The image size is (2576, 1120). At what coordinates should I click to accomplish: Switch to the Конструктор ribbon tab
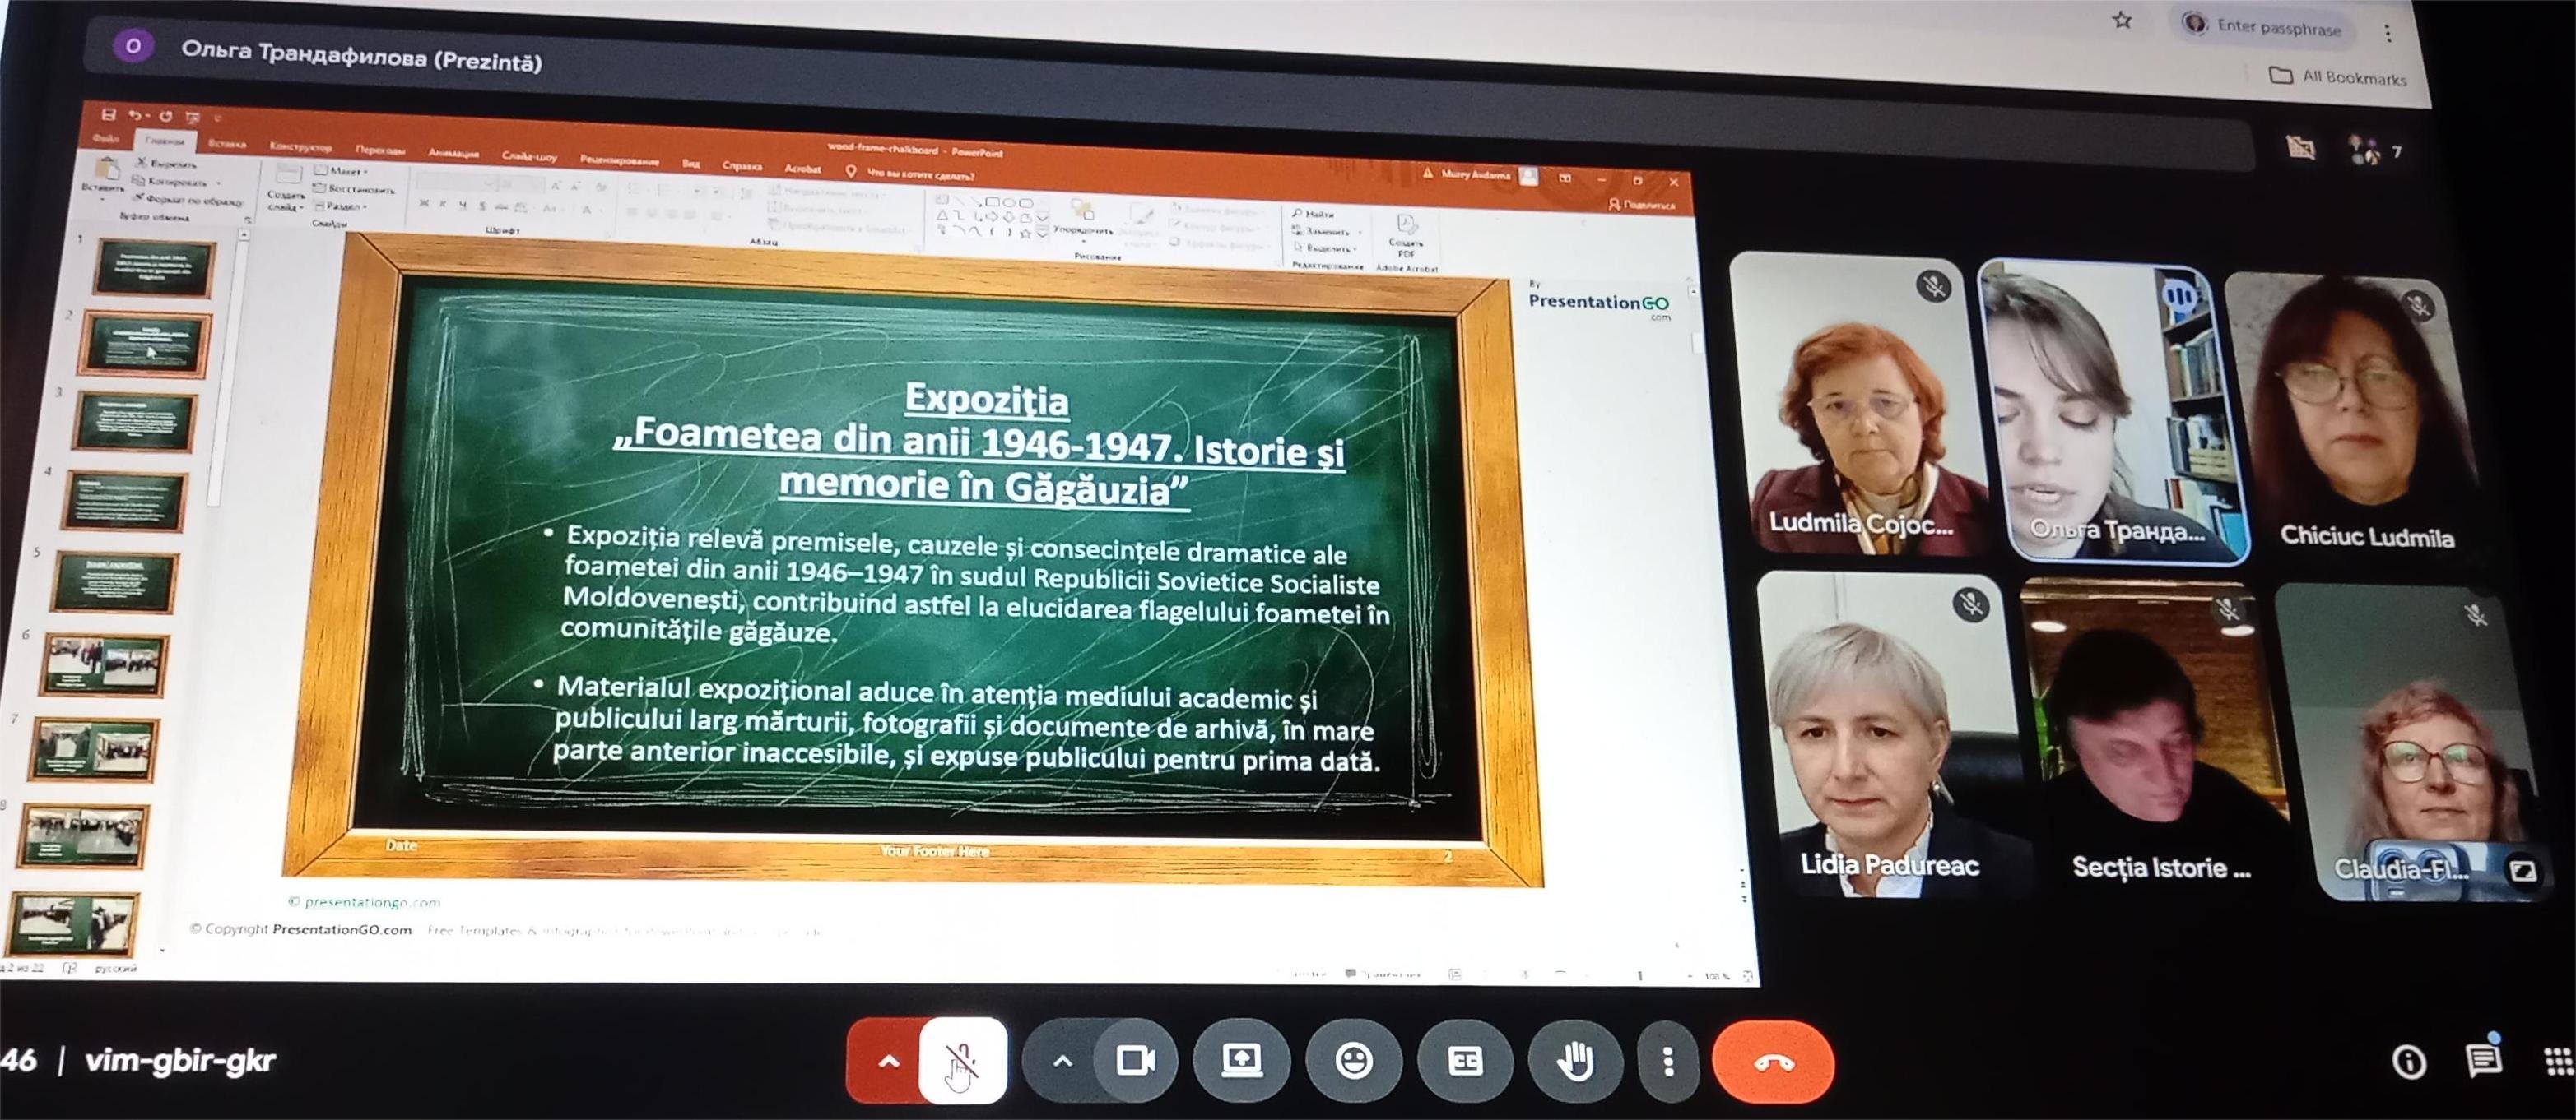301,147
